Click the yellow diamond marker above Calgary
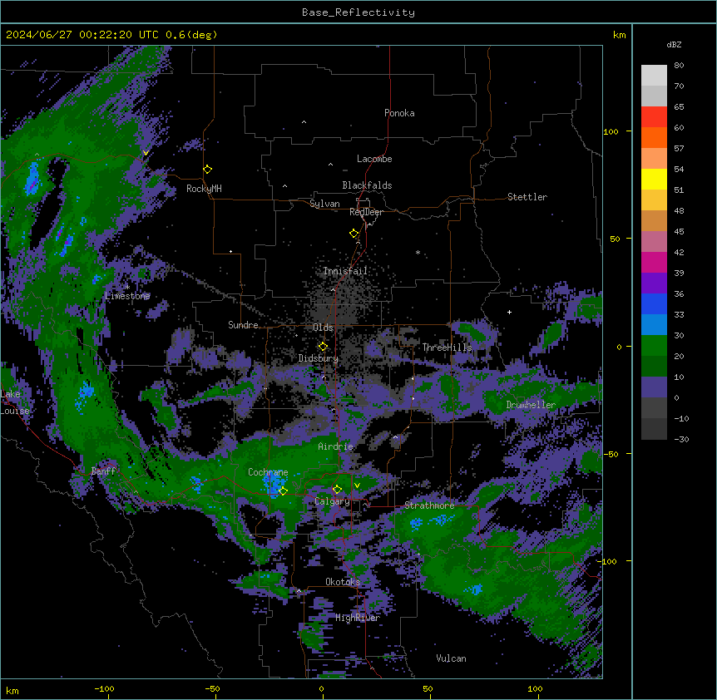717x700 pixels. pos(337,490)
